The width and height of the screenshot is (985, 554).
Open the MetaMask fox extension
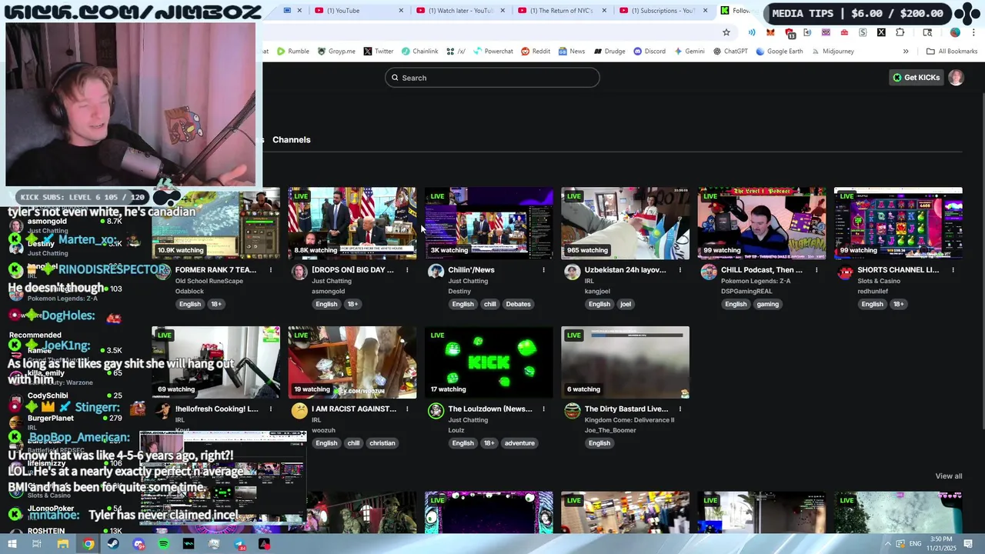click(x=770, y=32)
